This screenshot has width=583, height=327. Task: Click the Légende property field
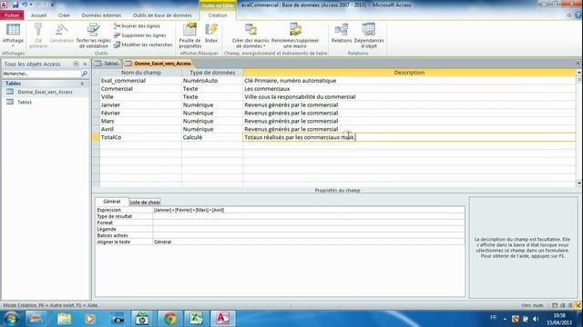coord(309,229)
